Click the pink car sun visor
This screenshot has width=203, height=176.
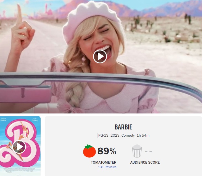(x=25, y=94)
